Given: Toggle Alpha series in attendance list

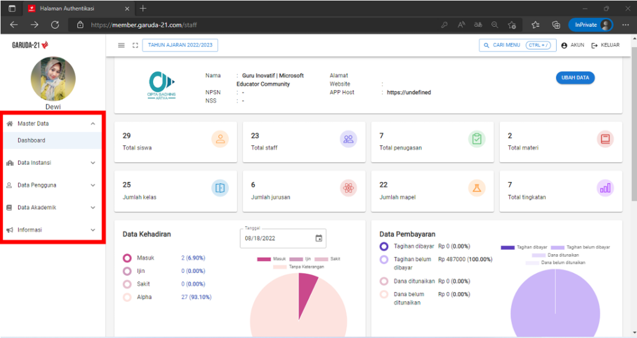Looking at the screenshot, I should (127, 297).
